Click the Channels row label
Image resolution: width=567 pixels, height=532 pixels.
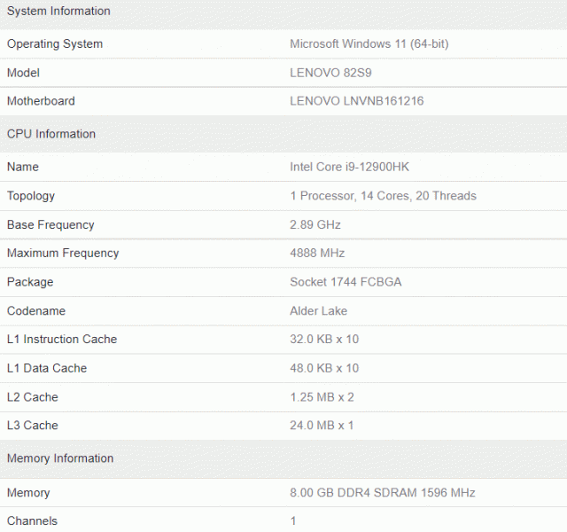click(x=32, y=521)
